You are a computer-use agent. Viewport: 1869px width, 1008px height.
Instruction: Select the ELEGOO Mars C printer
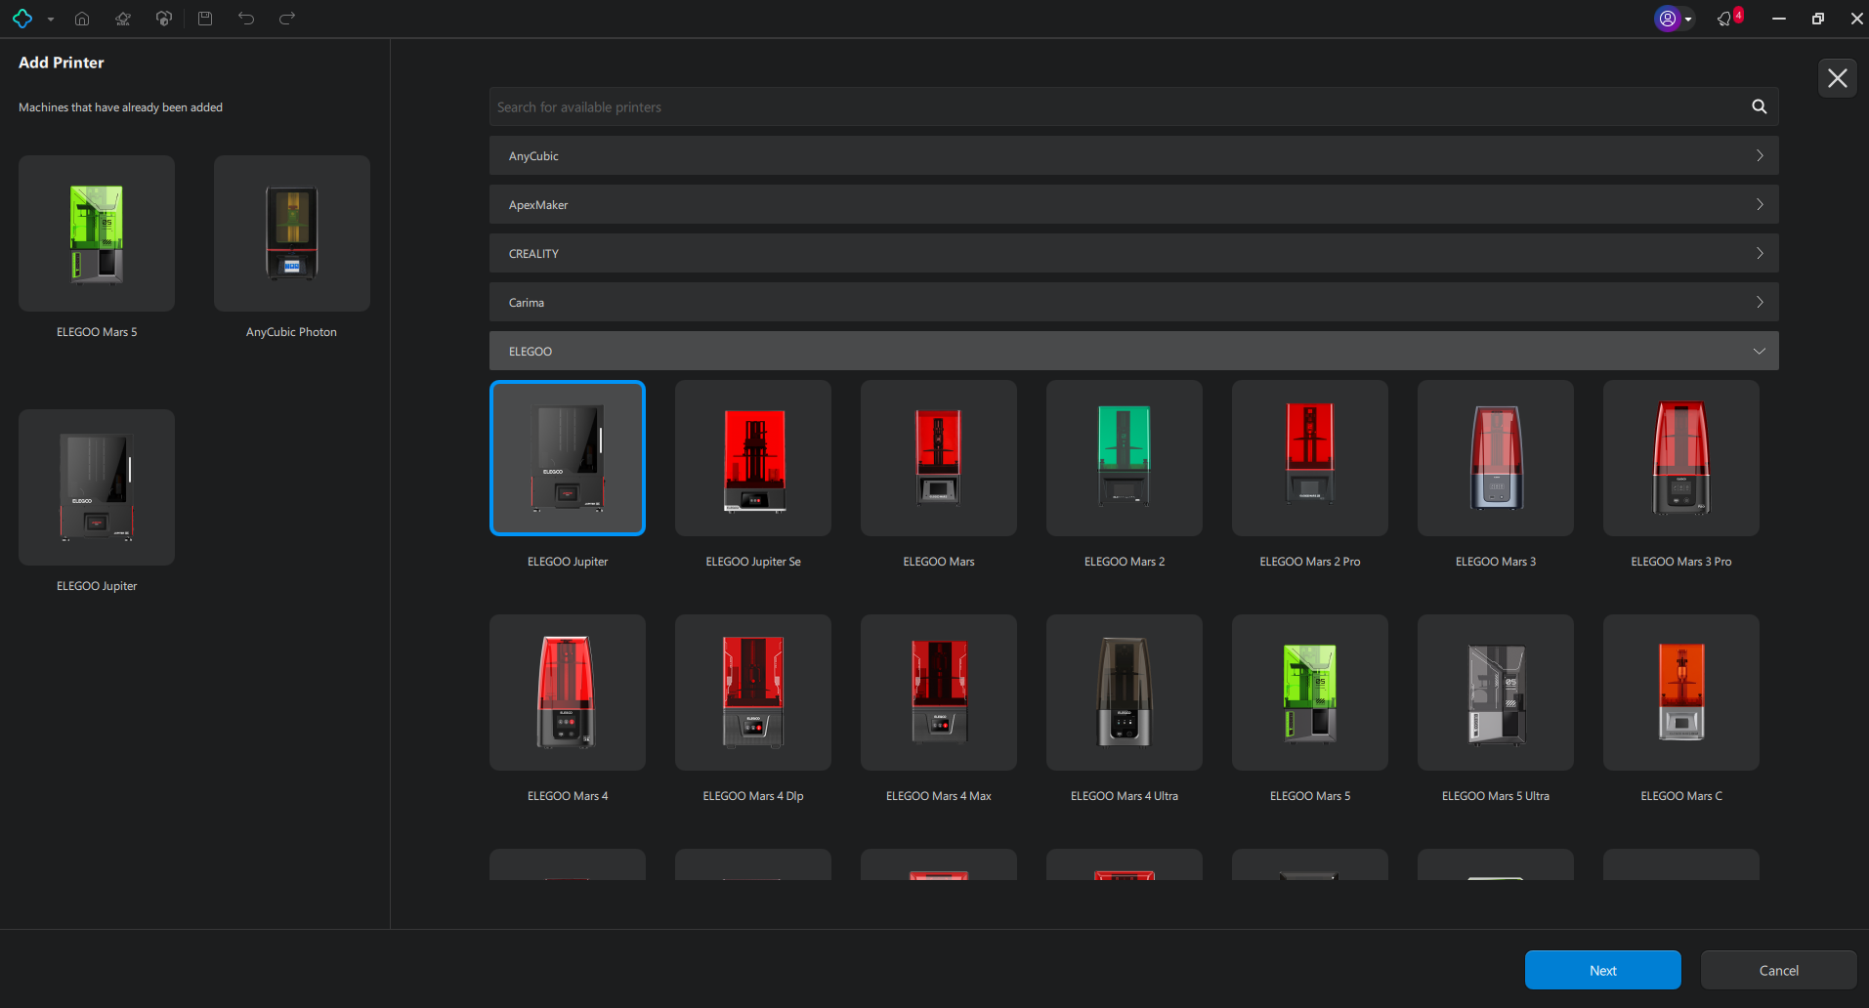pyautogui.click(x=1681, y=693)
